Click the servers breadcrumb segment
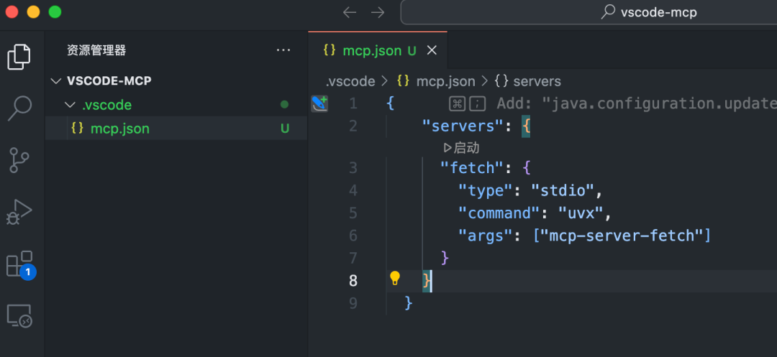777x357 pixels. pos(528,82)
